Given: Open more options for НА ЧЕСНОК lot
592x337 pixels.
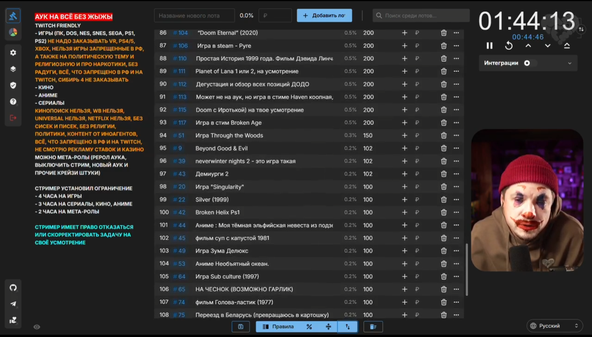Looking at the screenshot, I should coord(456,289).
